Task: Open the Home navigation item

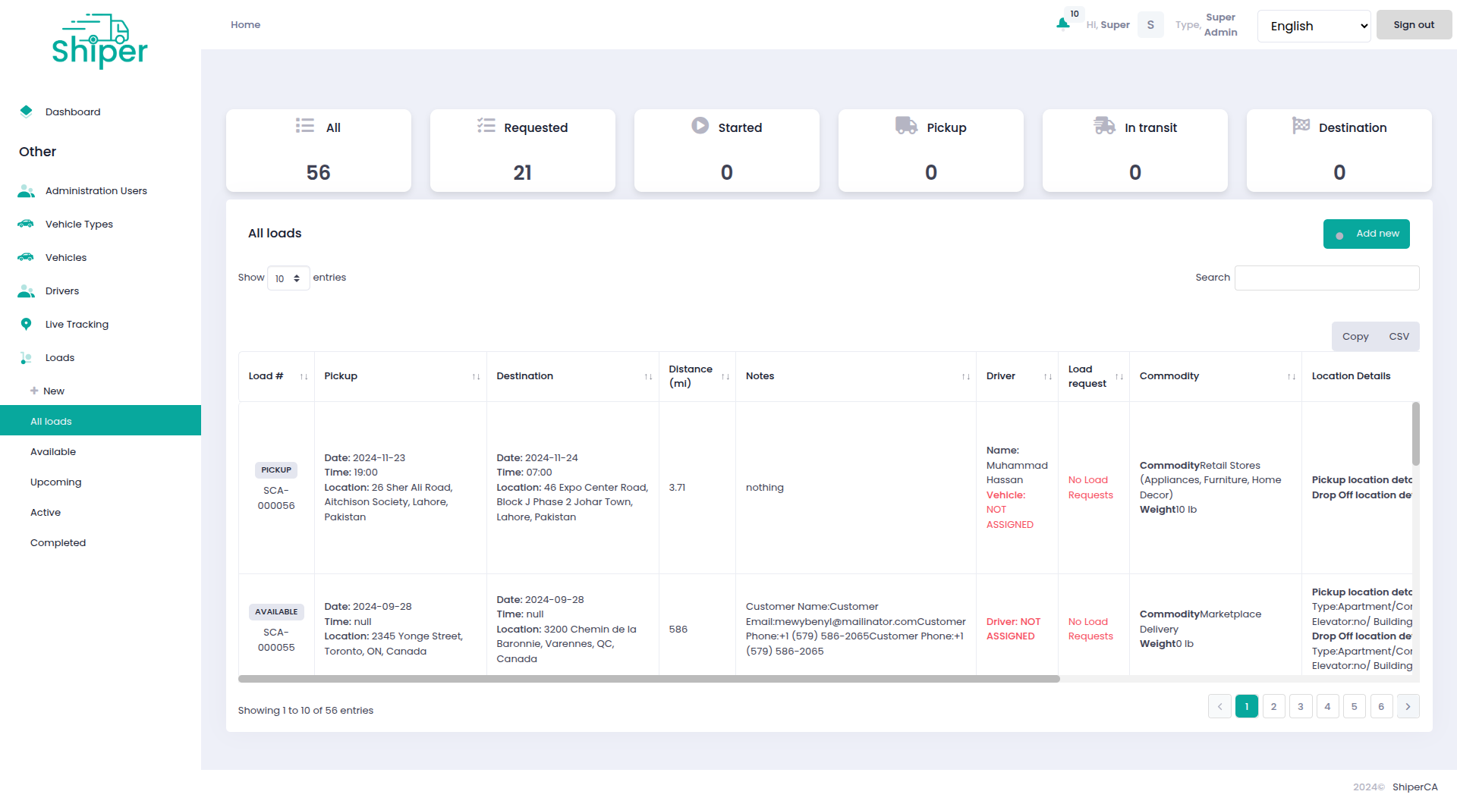Action: pyautogui.click(x=245, y=24)
